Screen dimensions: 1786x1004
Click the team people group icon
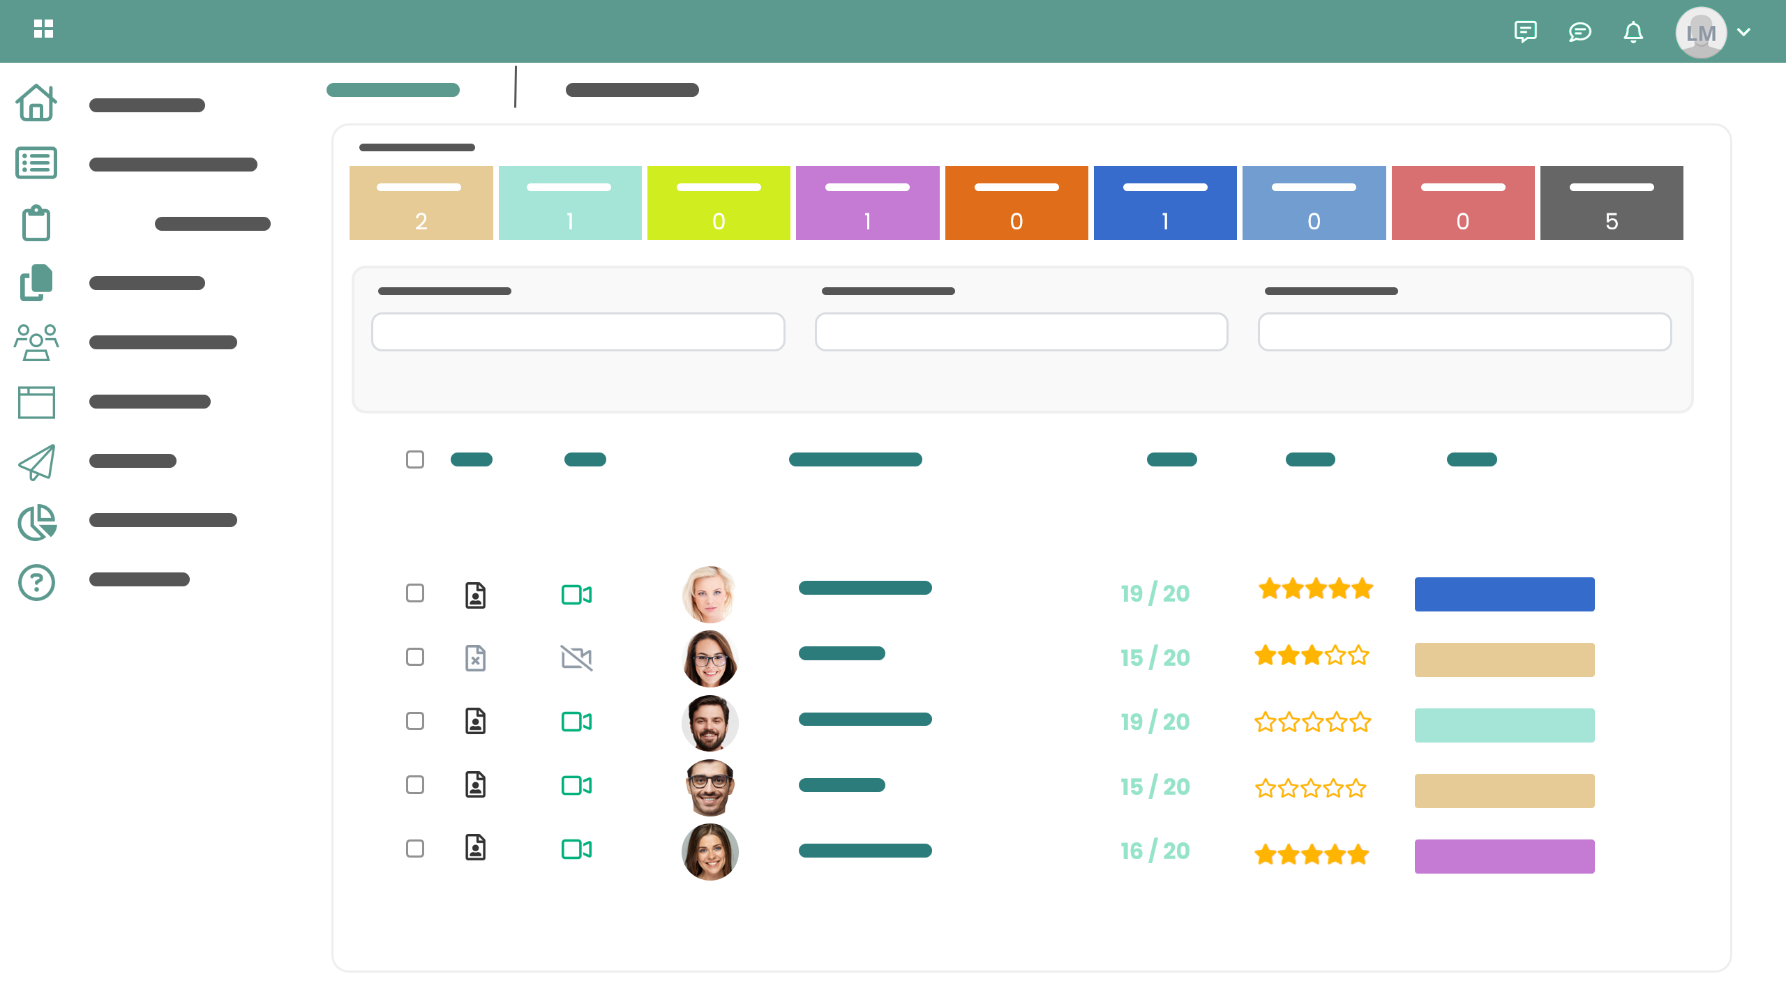[x=36, y=342]
